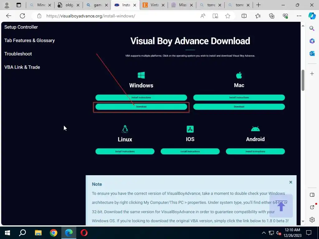
Task: Click the page vertical scrollbar thumb
Action: pos(303,80)
